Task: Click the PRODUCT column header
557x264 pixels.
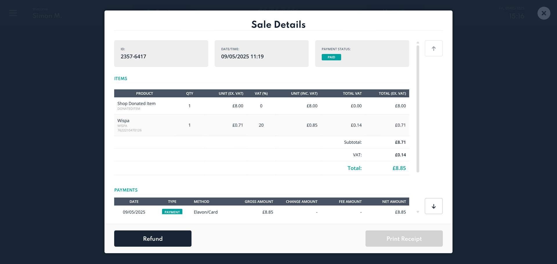Action: click(144, 93)
